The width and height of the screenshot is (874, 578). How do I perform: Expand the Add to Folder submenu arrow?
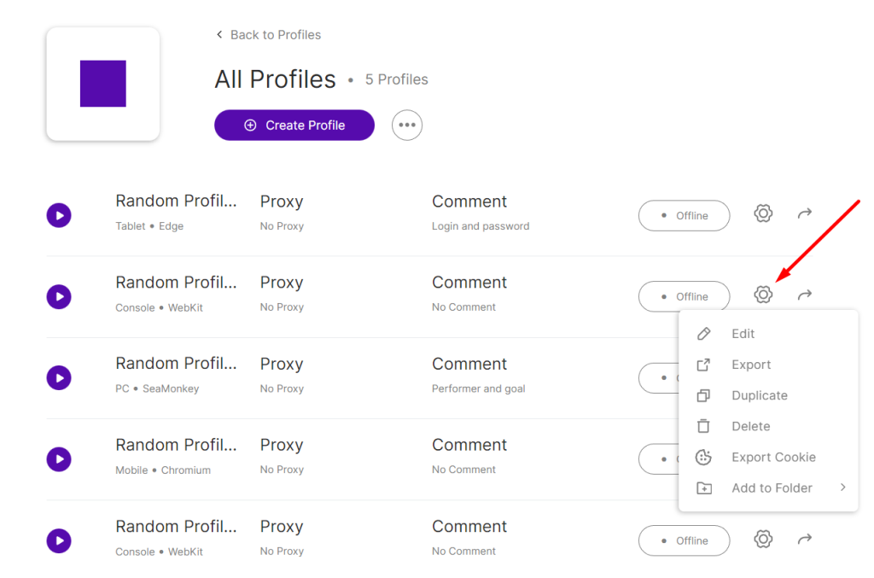(842, 488)
